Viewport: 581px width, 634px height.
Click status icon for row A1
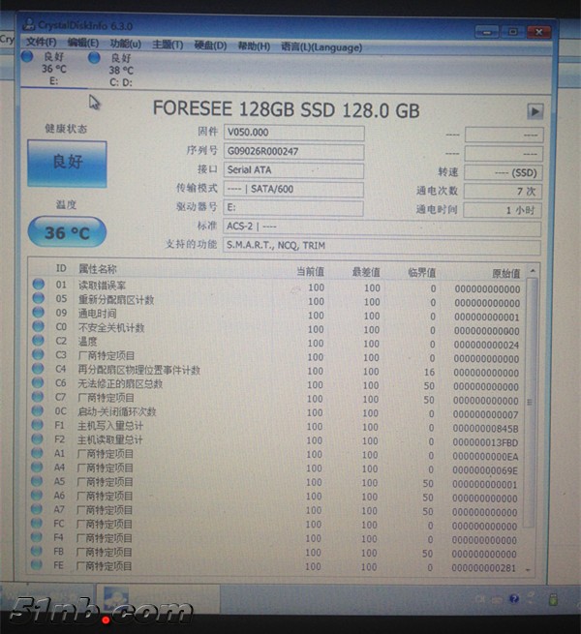pyautogui.click(x=37, y=453)
